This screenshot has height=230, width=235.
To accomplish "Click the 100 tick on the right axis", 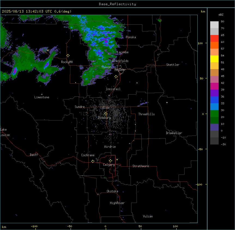I will click(200, 43).
